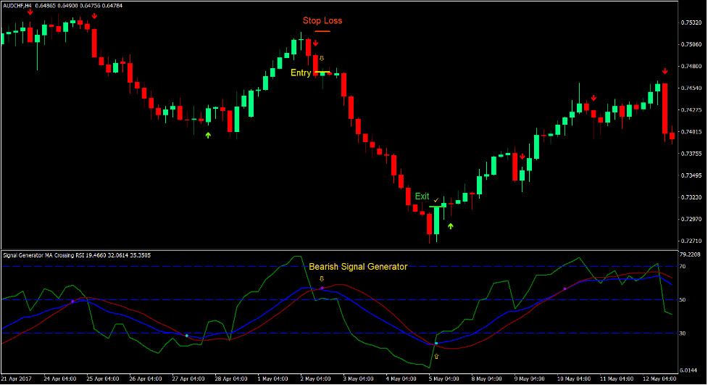Click the green Exit text label
This screenshot has width=708, height=385.
pos(422,196)
